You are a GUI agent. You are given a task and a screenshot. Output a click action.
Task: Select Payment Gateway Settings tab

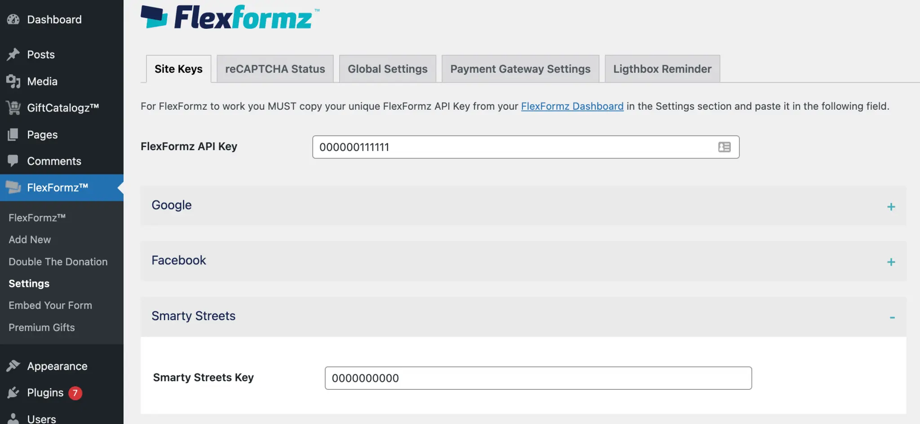pos(520,69)
